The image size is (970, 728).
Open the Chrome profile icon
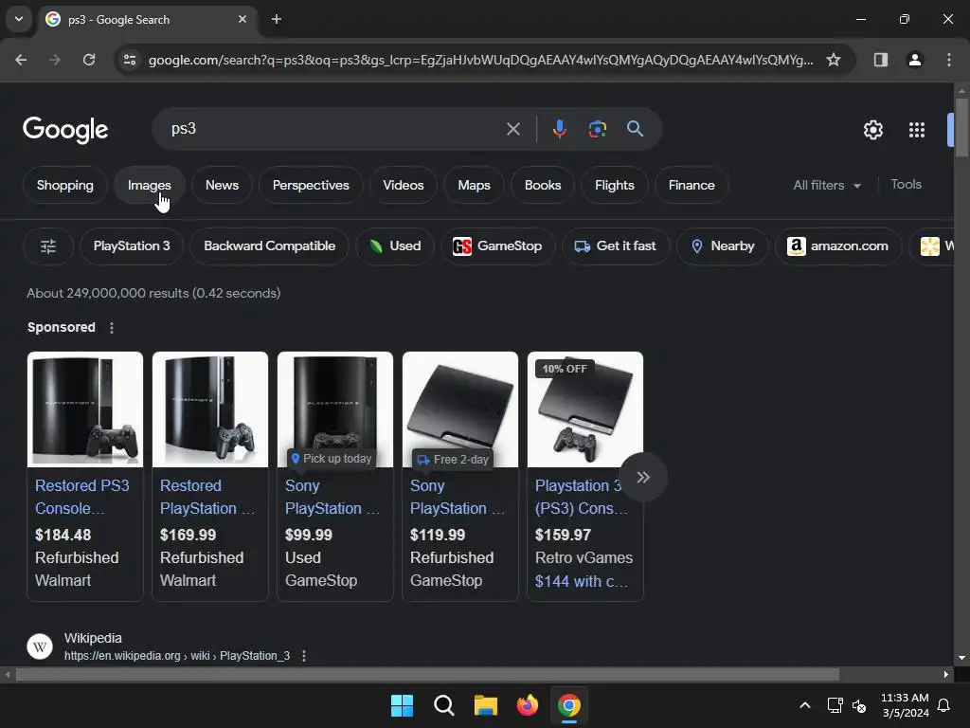[x=914, y=60]
